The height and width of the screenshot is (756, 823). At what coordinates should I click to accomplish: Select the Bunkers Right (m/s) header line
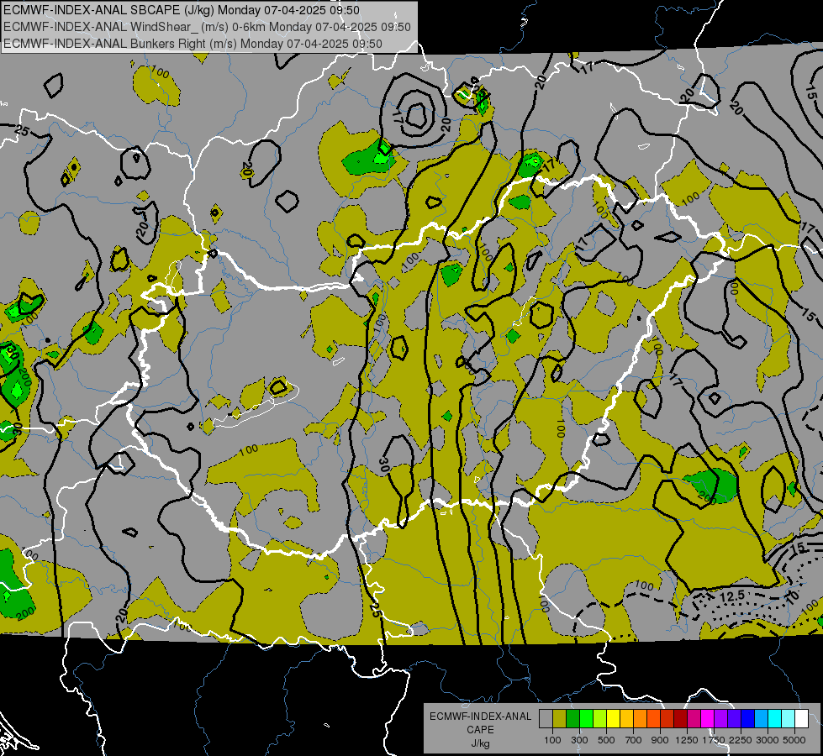193,44
